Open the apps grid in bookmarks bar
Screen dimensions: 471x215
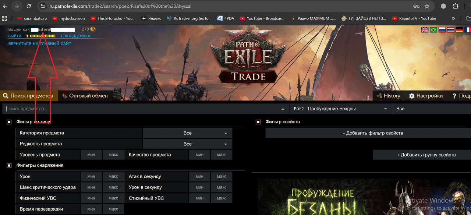click(x=4, y=18)
